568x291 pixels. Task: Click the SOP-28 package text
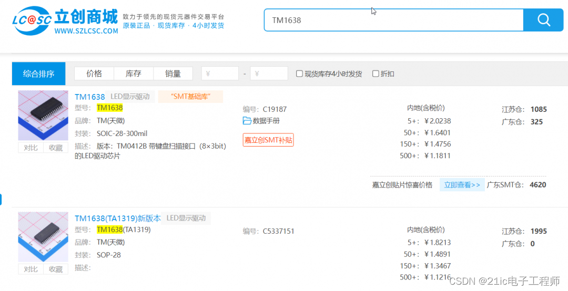tap(109, 255)
